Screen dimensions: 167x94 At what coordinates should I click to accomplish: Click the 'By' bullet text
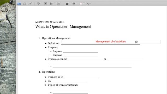[x=49, y=81]
